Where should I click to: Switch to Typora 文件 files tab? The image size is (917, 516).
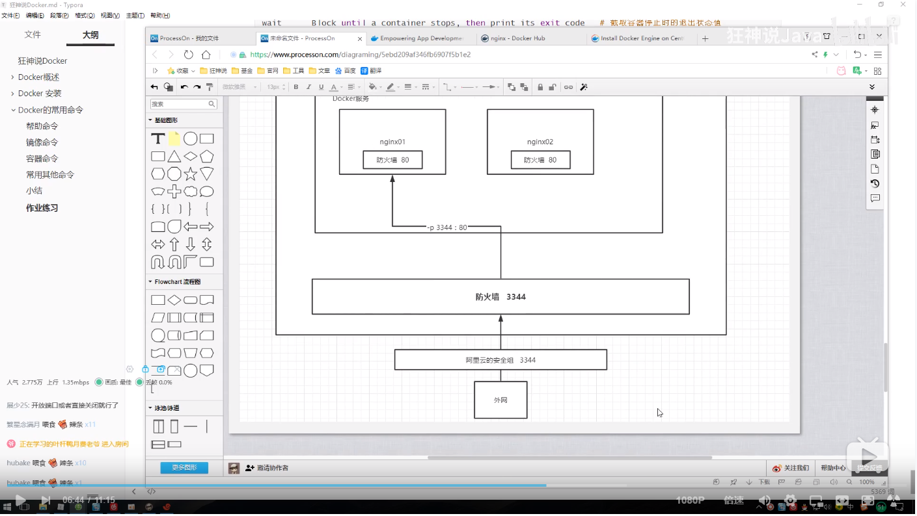pyautogui.click(x=33, y=34)
